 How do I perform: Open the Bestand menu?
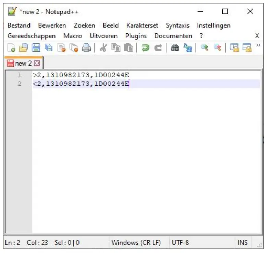click(19, 25)
